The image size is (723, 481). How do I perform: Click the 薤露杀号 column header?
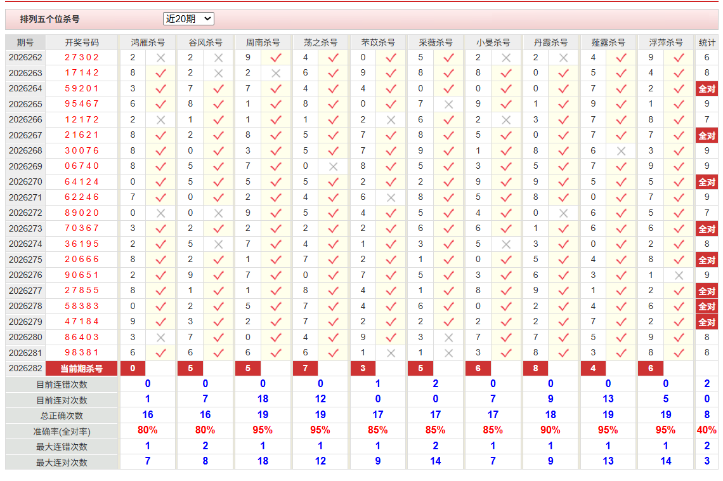tap(608, 43)
